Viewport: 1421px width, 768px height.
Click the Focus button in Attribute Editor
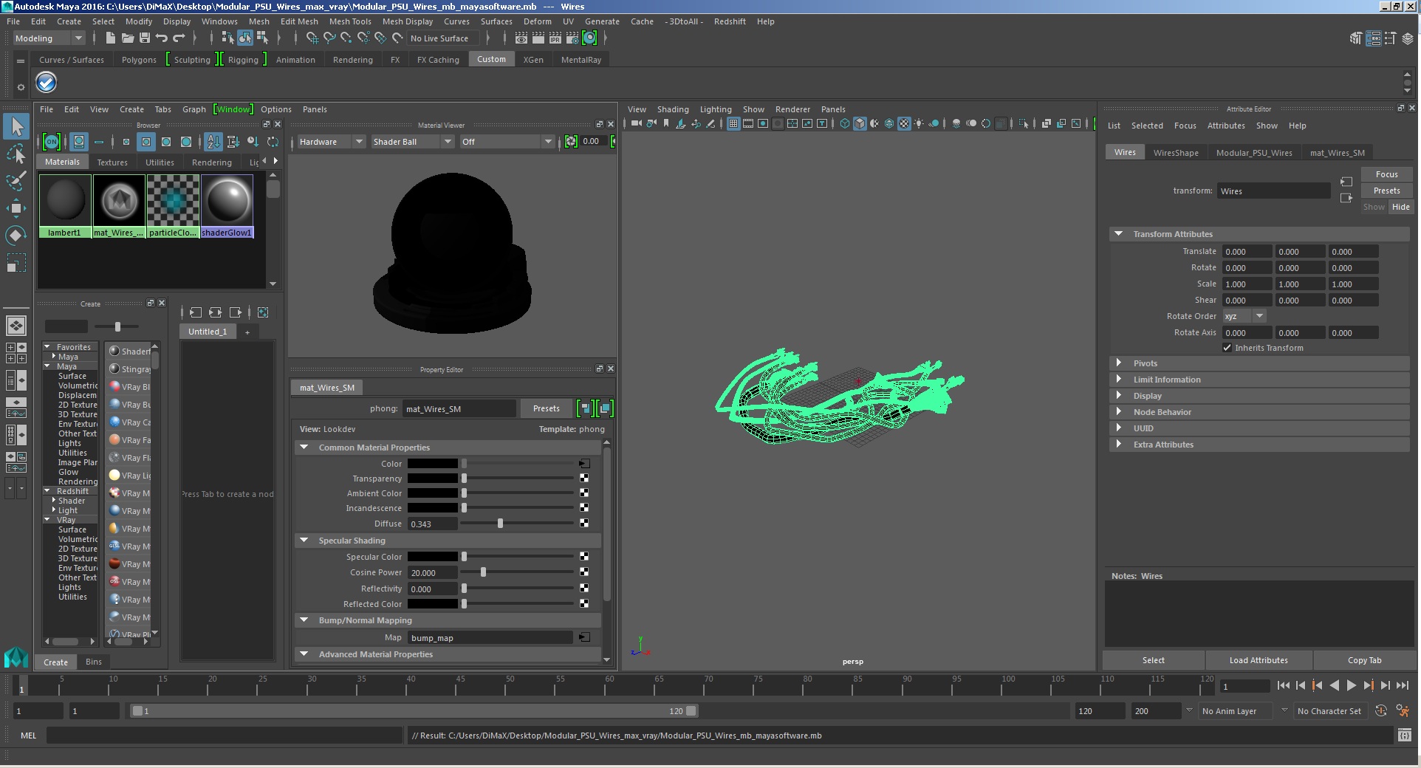click(x=1386, y=174)
